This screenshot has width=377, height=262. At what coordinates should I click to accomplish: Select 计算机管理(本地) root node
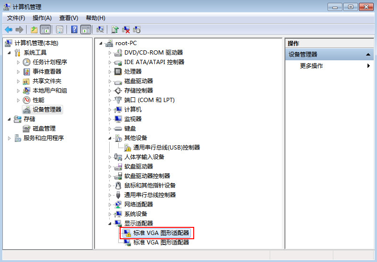36,43
